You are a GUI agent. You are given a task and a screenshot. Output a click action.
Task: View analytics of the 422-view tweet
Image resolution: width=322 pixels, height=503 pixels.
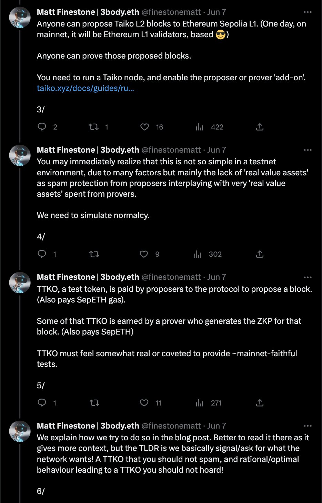click(200, 127)
